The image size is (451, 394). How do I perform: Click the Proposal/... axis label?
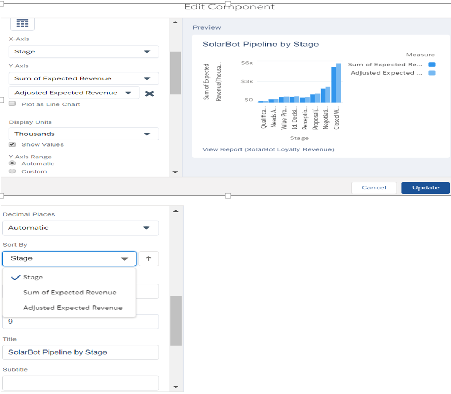[x=315, y=118]
